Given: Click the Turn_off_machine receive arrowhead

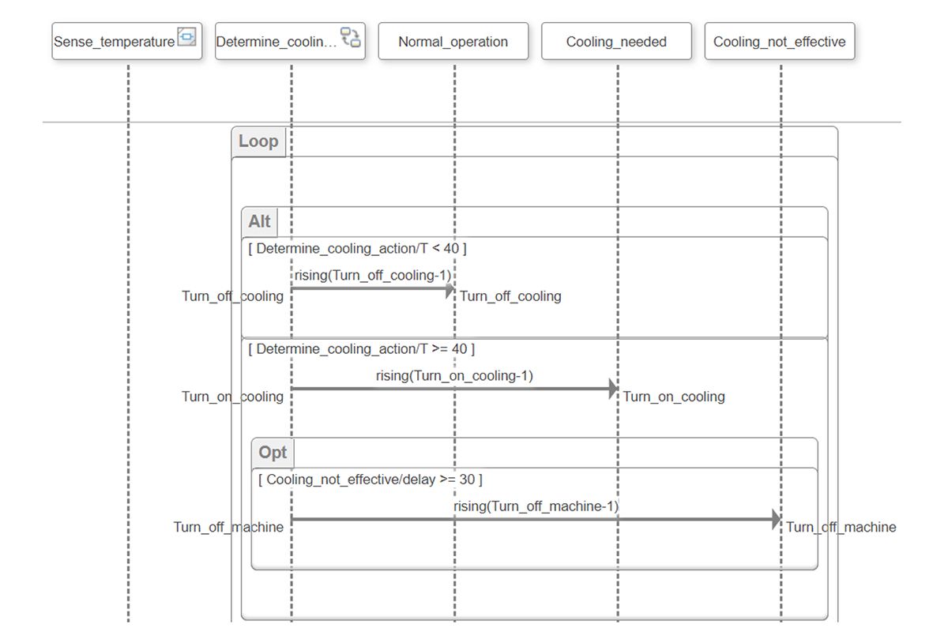Looking at the screenshot, I should click(x=777, y=520).
